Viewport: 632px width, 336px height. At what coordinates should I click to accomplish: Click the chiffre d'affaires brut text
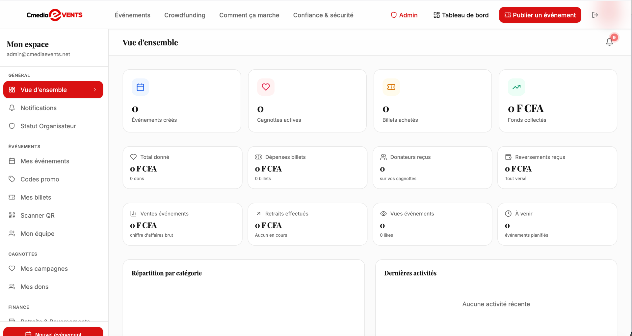point(151,235)
